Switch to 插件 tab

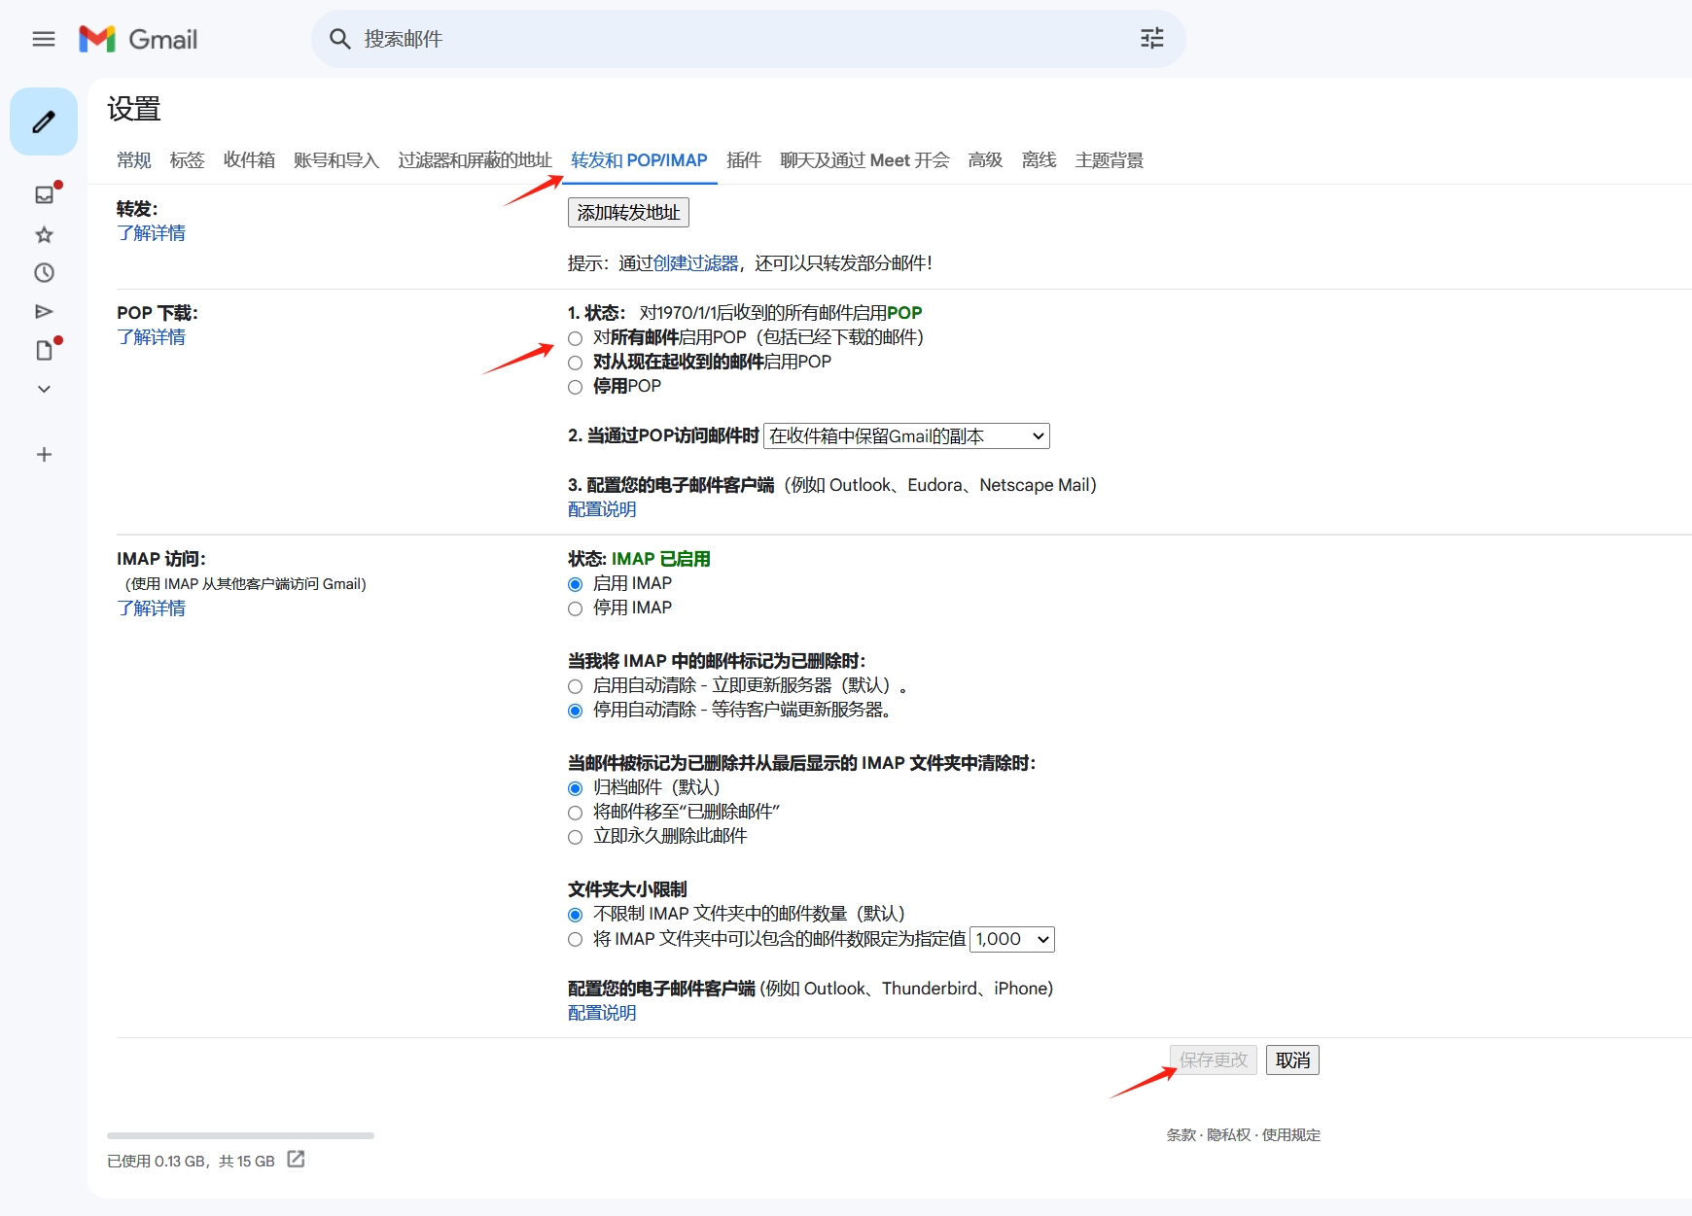tap(744, 160)
